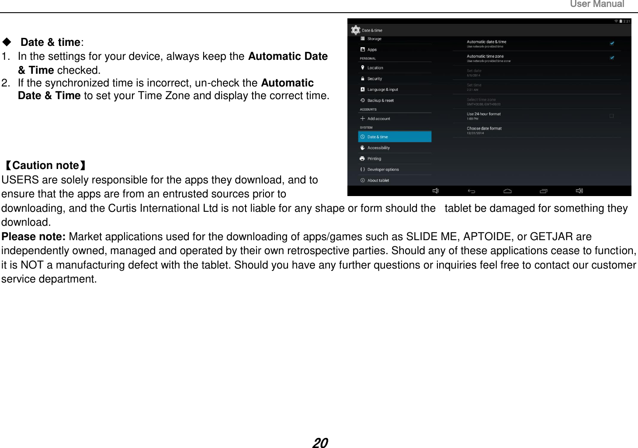Click the 2:21 status bar clock
638x448 pixels.
pos(627,21)
